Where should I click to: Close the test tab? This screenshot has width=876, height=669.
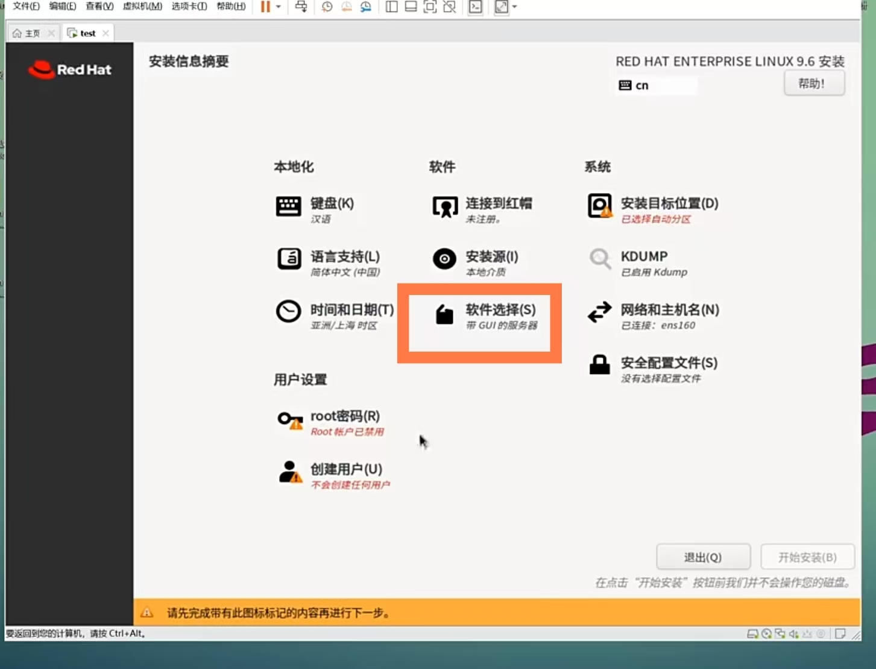pos(106,33)
